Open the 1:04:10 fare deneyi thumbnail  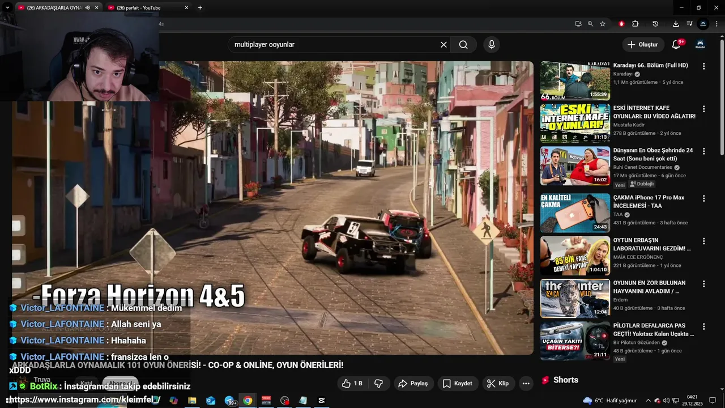click(x=575, y=256)
